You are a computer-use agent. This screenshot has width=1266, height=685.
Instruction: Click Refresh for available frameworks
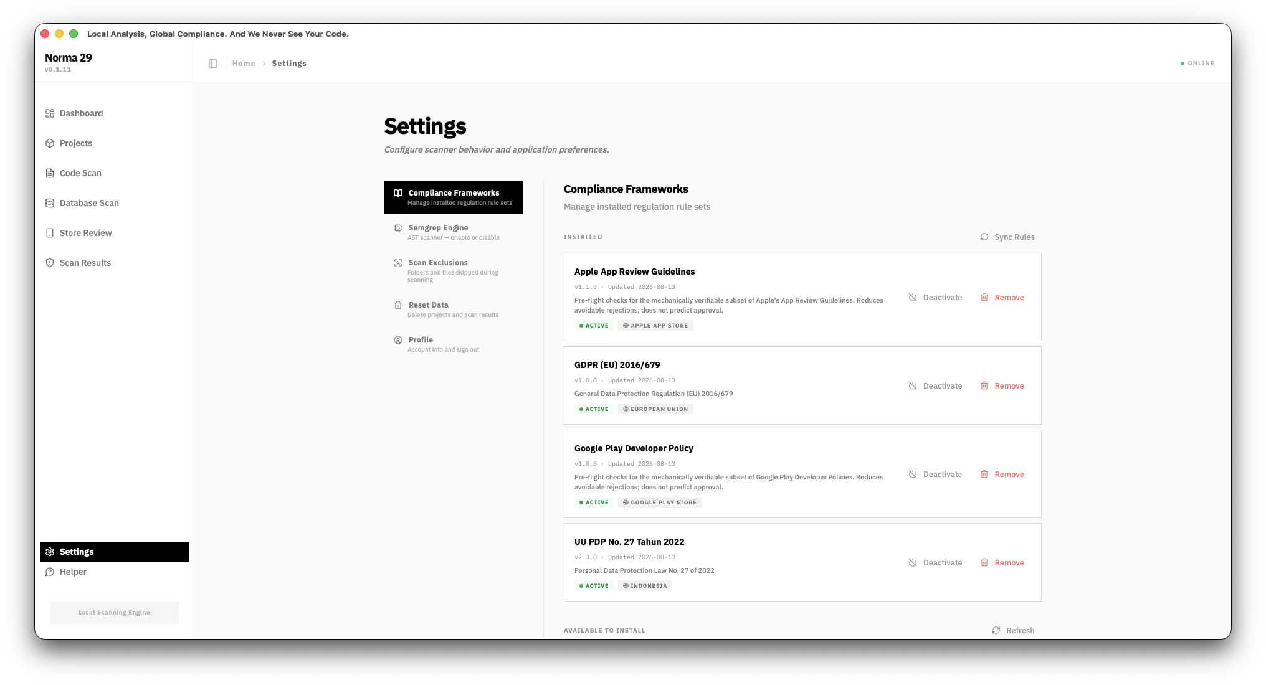click(1013, 630)
